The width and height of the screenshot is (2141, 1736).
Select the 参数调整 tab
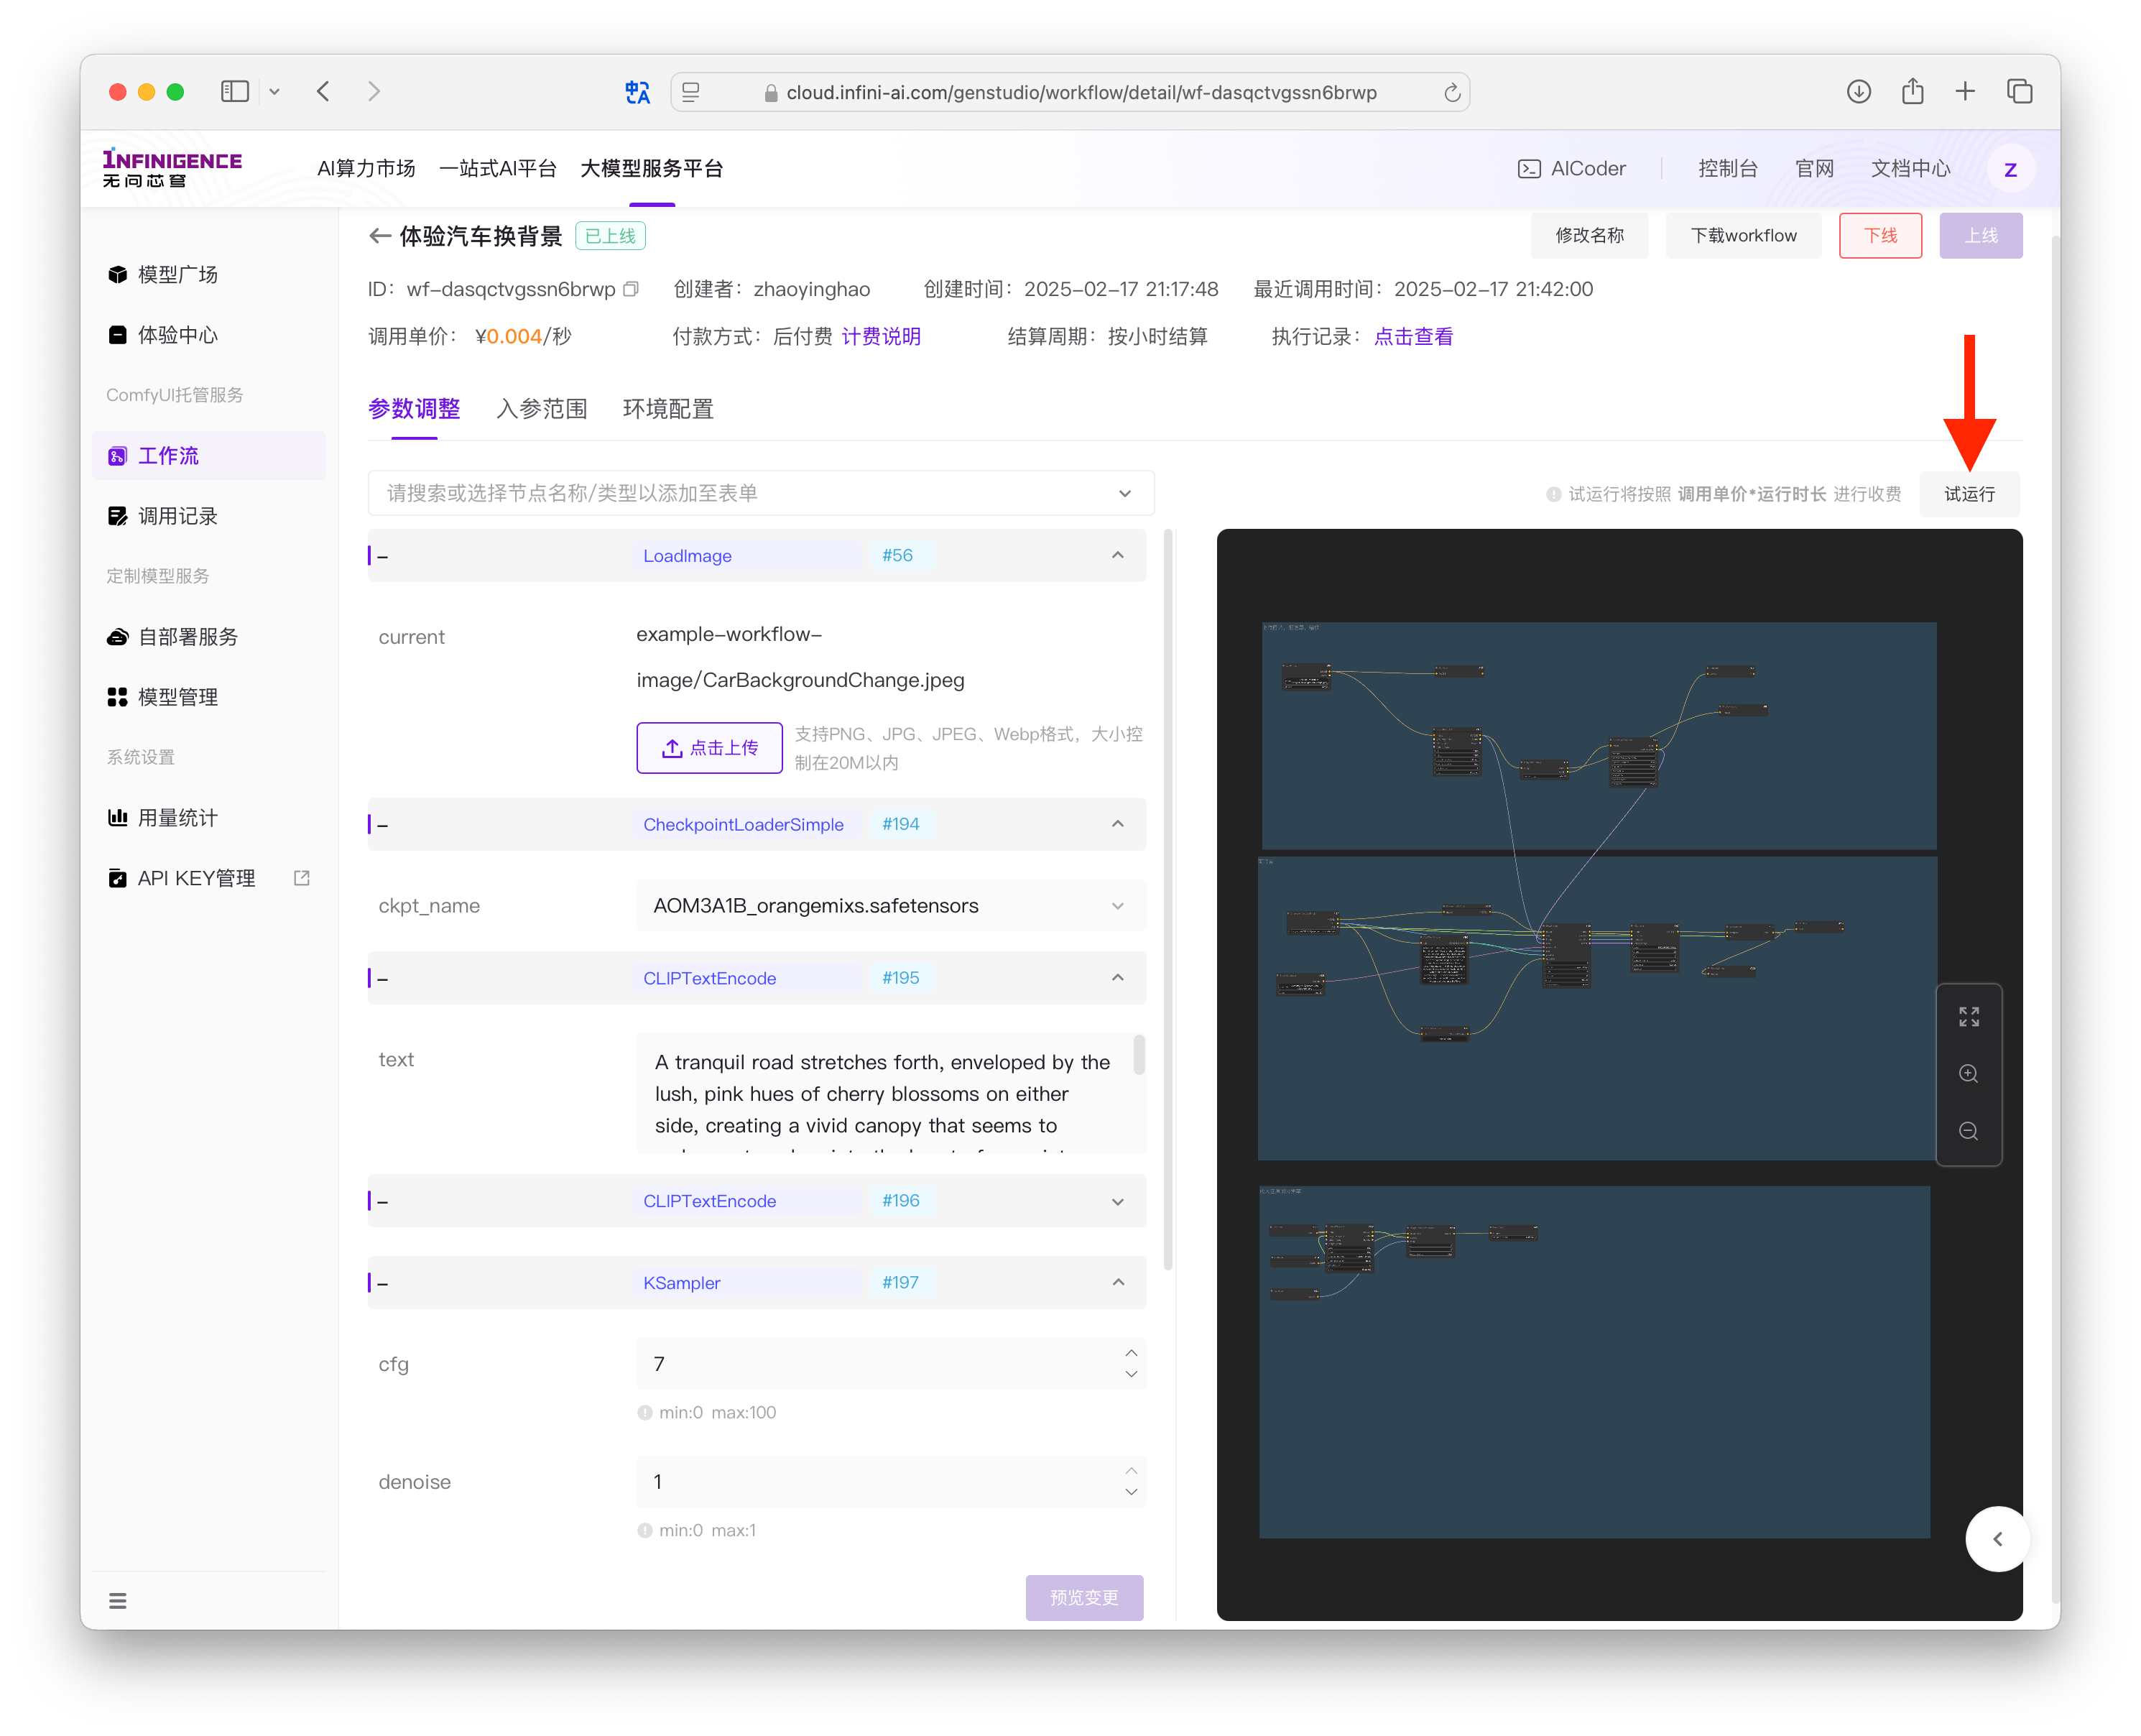tap(414, 409)
